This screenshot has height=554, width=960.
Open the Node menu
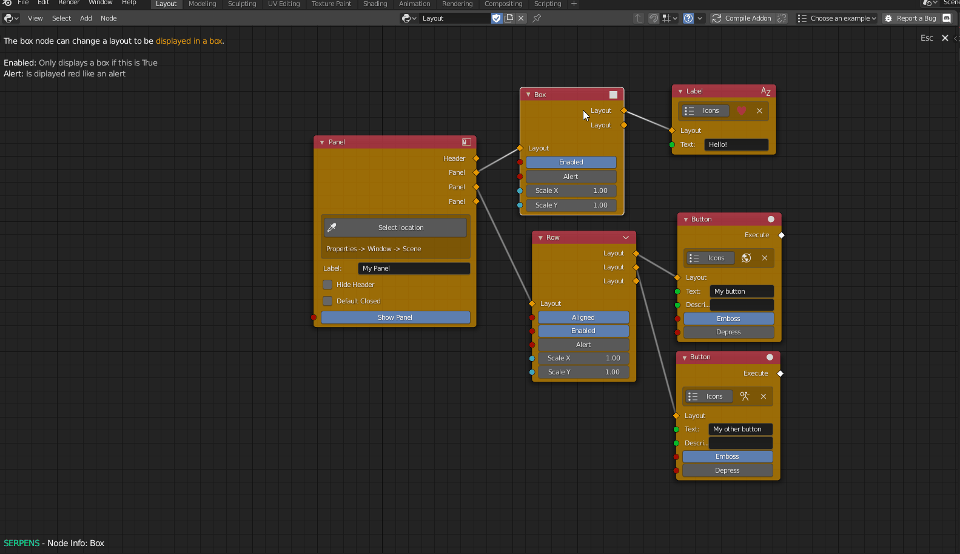point(109,18)
